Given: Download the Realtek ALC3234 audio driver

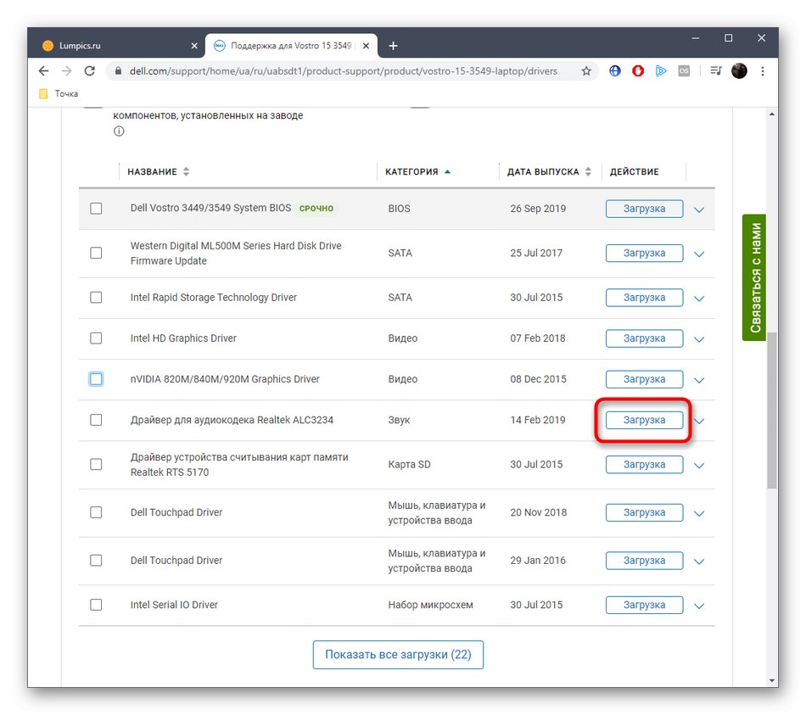Looking at the screenshot, I should pyautogui.click(x=644, y=420).
